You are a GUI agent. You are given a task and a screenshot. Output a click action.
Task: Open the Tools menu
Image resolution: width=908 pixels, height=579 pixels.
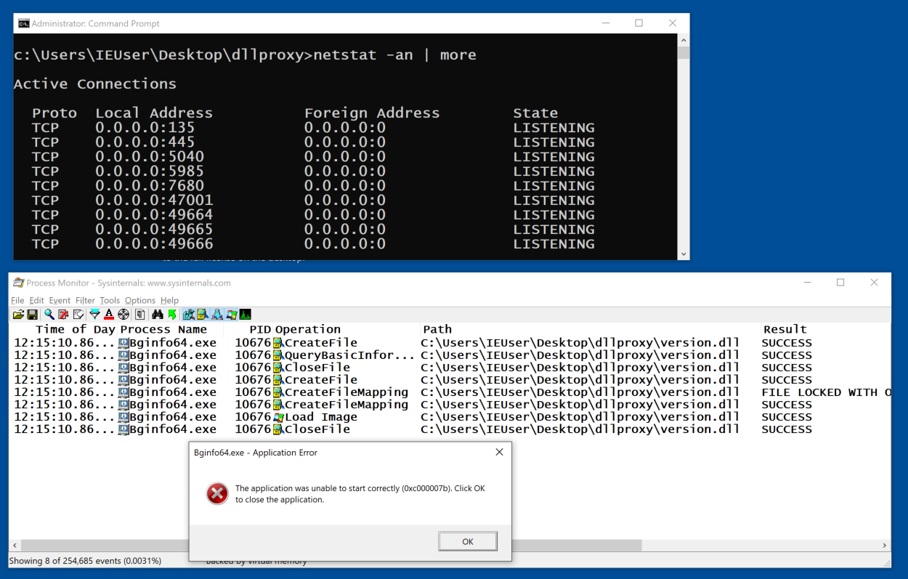coord(110,300)
